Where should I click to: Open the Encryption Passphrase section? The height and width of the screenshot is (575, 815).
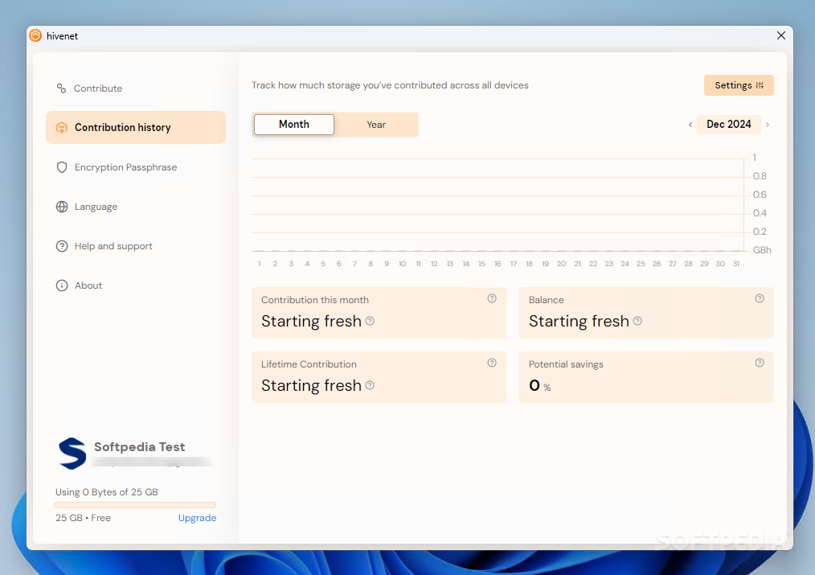[136, 167]
